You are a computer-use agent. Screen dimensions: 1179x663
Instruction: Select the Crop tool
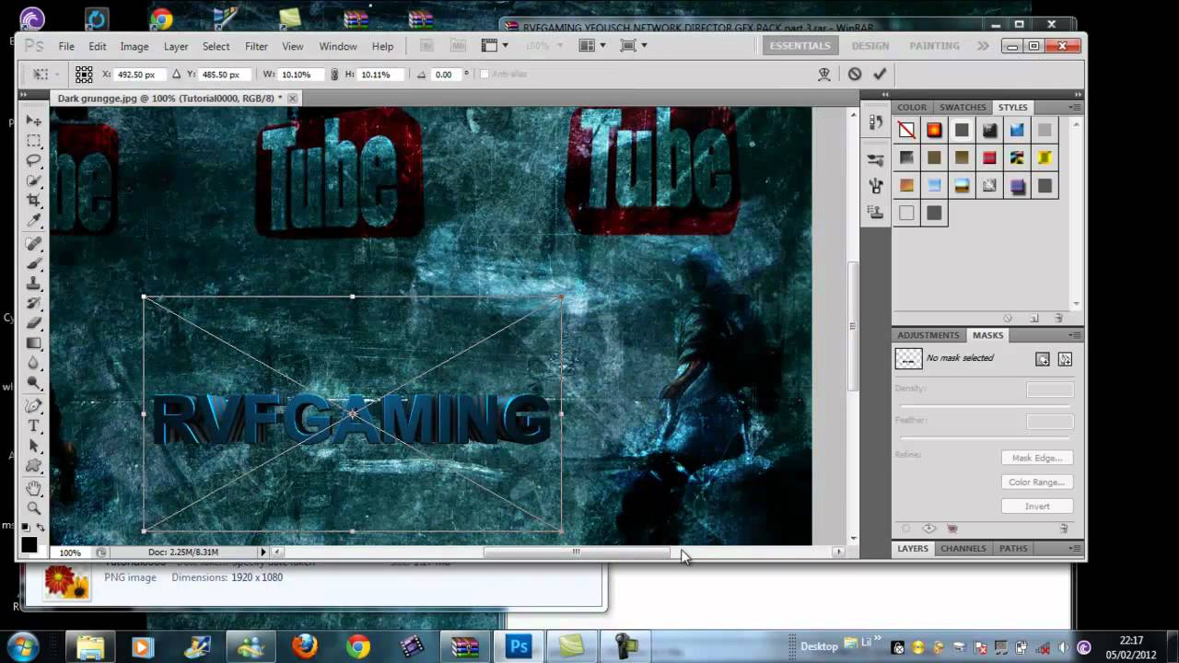[34, 200]
